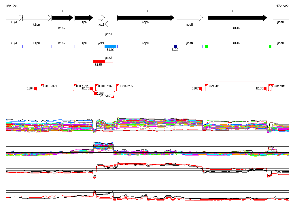295x206 pixels.
Task: Click the green square left of mtlR box
Action: (x=206, y=46)
